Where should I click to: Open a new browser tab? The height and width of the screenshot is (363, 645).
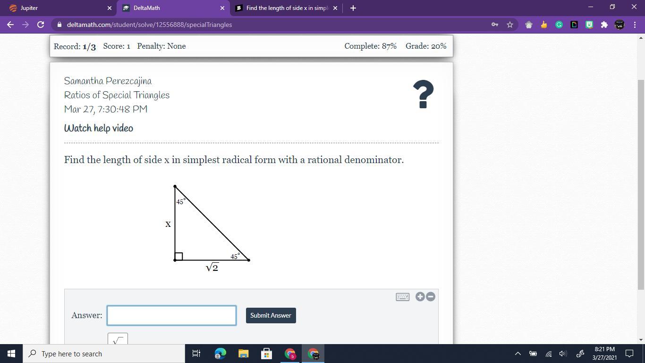pyautogui.click(x=353, y=8)
